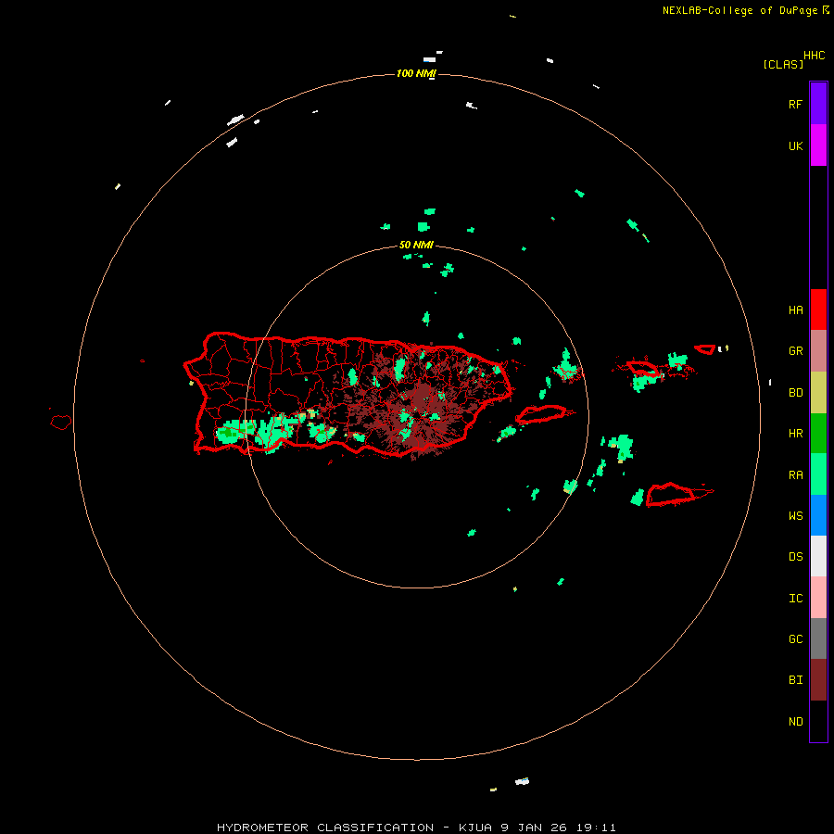Click the WS legend label
834x834 pixels.
pyautogui.click(x=795, y=515)
